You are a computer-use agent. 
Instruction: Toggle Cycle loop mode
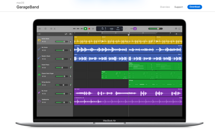93,29
